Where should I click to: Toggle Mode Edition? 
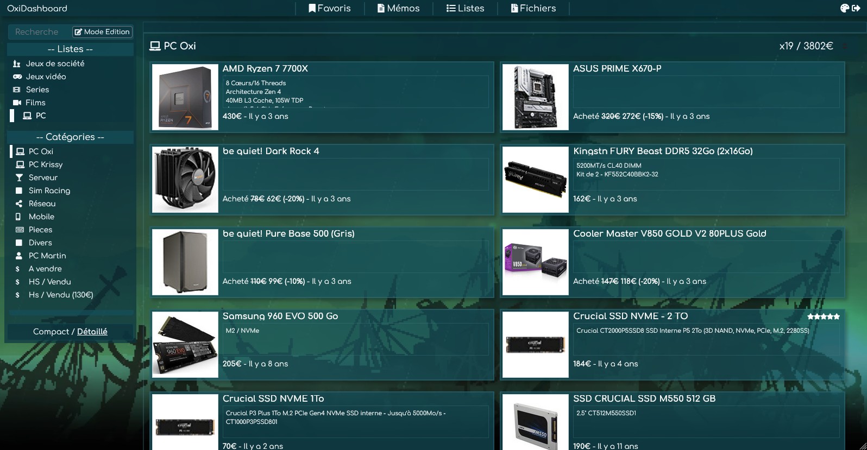click(102, 32)
